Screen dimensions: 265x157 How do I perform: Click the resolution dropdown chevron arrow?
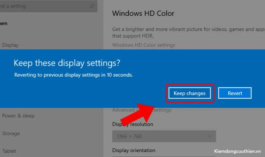coord(210,136)
